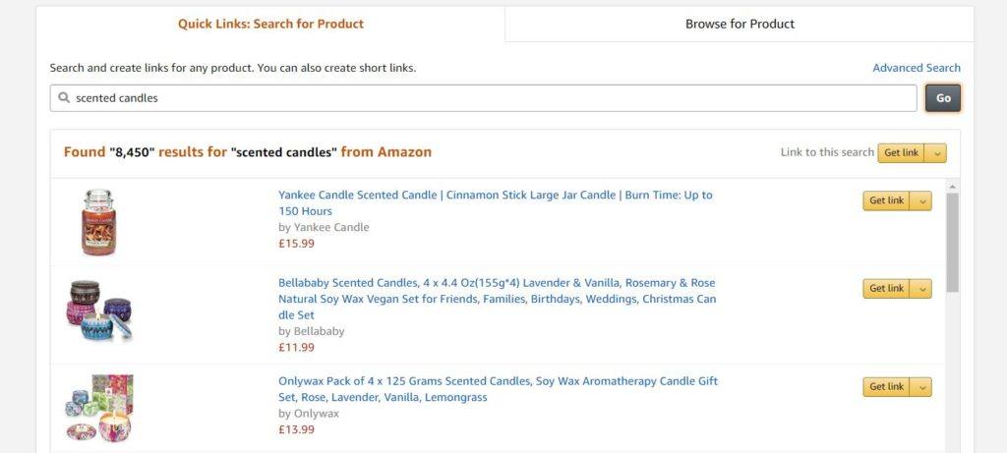Viewport: 1007px width, 453px height.
Task: Expand the Link to this search dropdown arrow
Action: (x=937, y=153)
